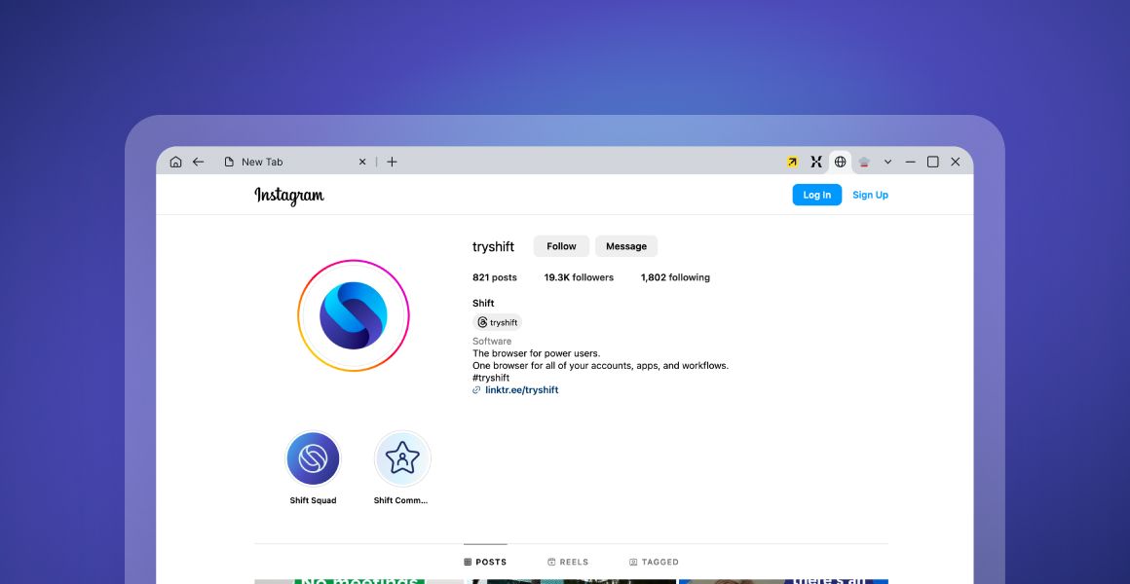Click the Log In button
The image size is (1130, 584).
point(817,195)
